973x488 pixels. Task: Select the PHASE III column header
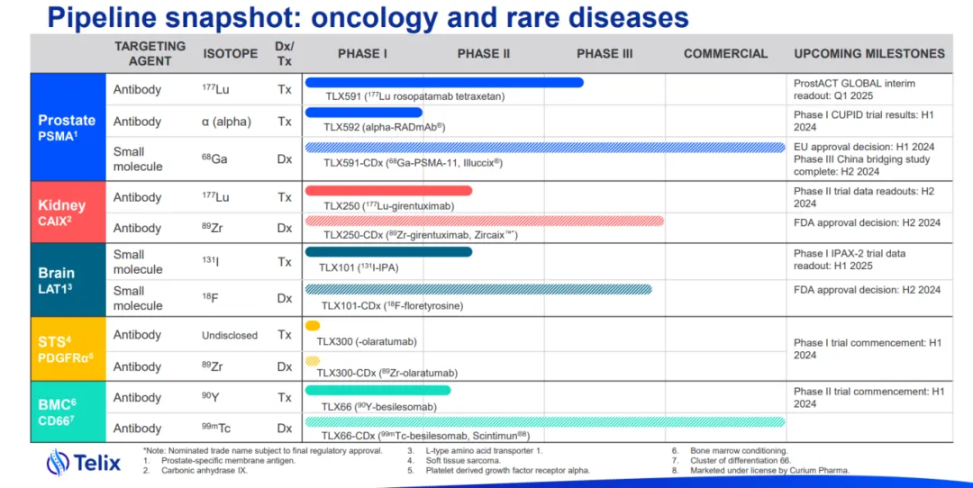coord(605,54)
